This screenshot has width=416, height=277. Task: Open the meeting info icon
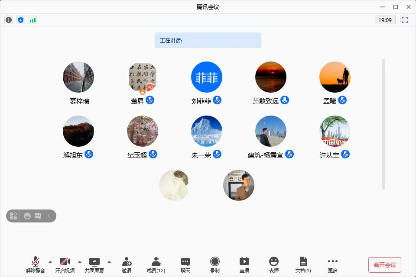(x=9, y=20)
